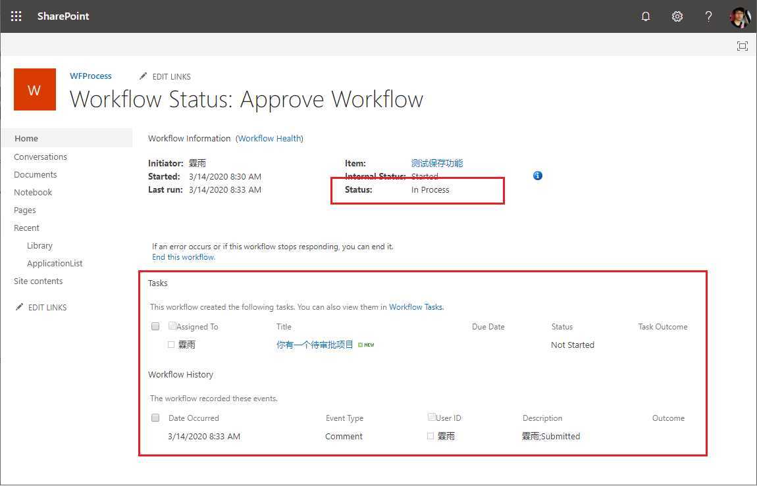Sort by the Outcome column header
The image size is (757, 486).
[x=668, y=418]
